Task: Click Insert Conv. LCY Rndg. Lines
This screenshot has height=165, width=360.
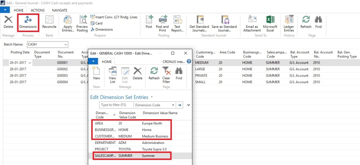Action: 116,17
